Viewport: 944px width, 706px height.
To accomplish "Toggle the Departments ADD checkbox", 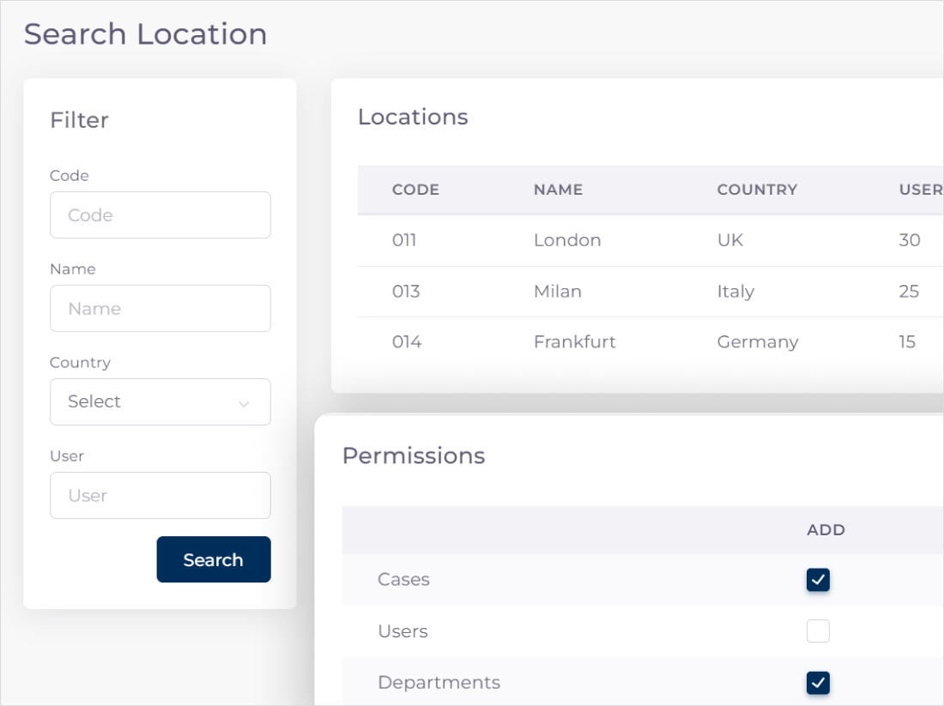I will pos(818,683).
